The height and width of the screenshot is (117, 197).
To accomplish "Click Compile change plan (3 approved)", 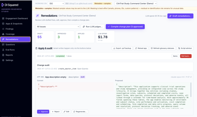I will [x=125, y=27].
